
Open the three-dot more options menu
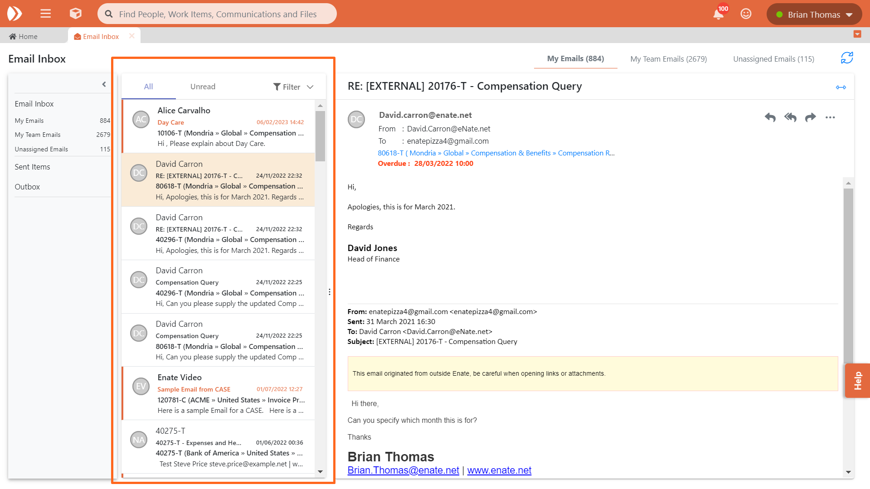coord(830,117)
